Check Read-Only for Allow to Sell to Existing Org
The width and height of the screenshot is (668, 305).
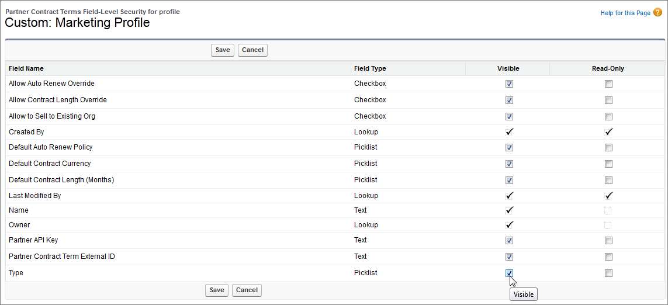(609, 116)
